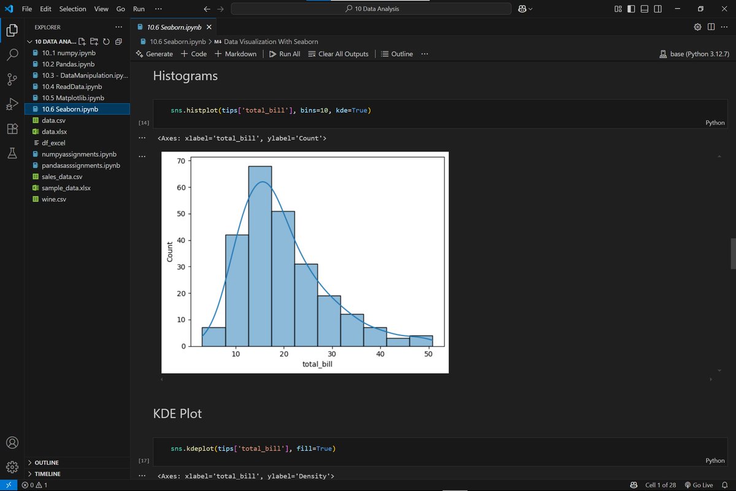Image resolution: width=736 pixels, height=491 pixels.
Task: Click Data Visualization With Seaborn breadcrumb
Action: pos(266,42)
